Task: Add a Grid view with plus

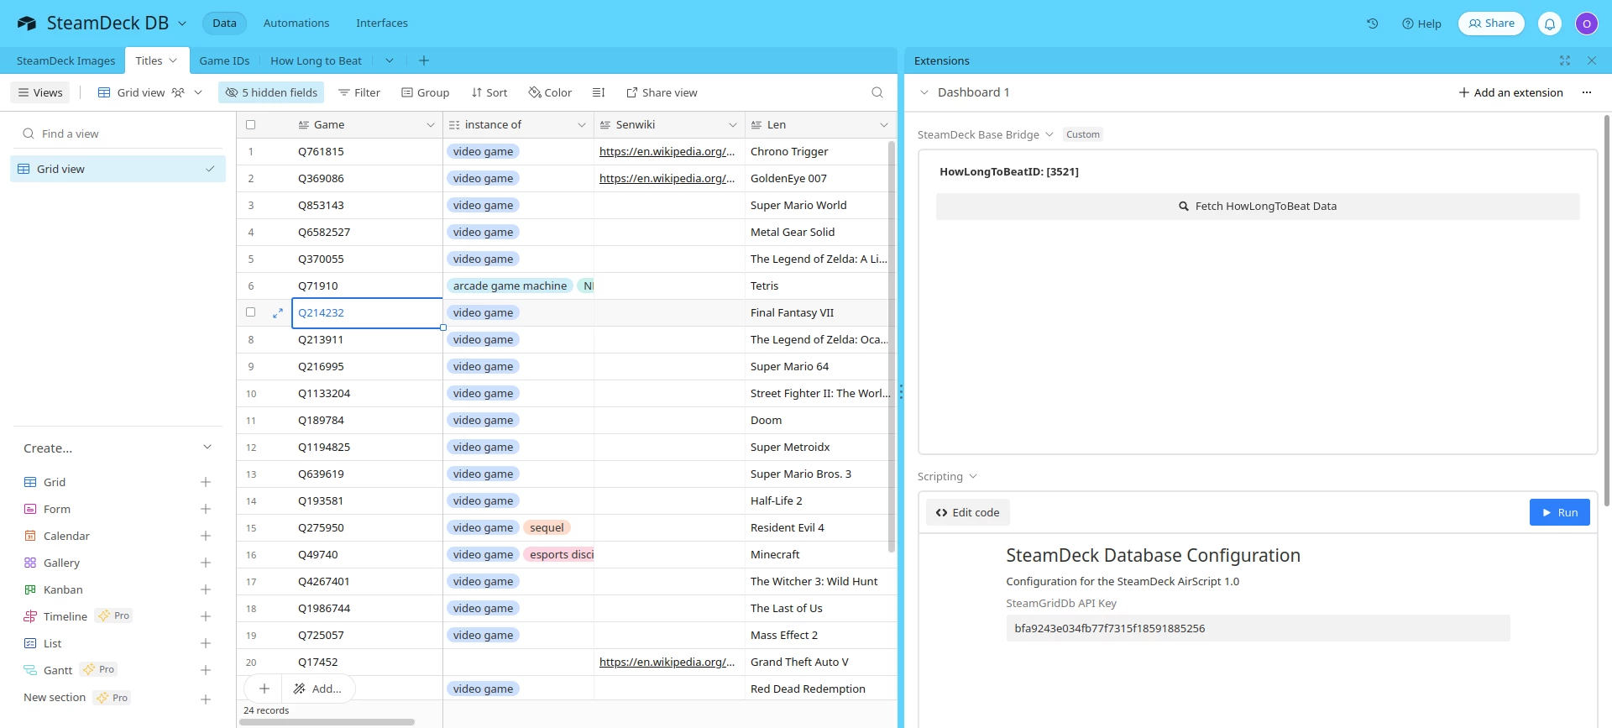Action: (206, 482)
